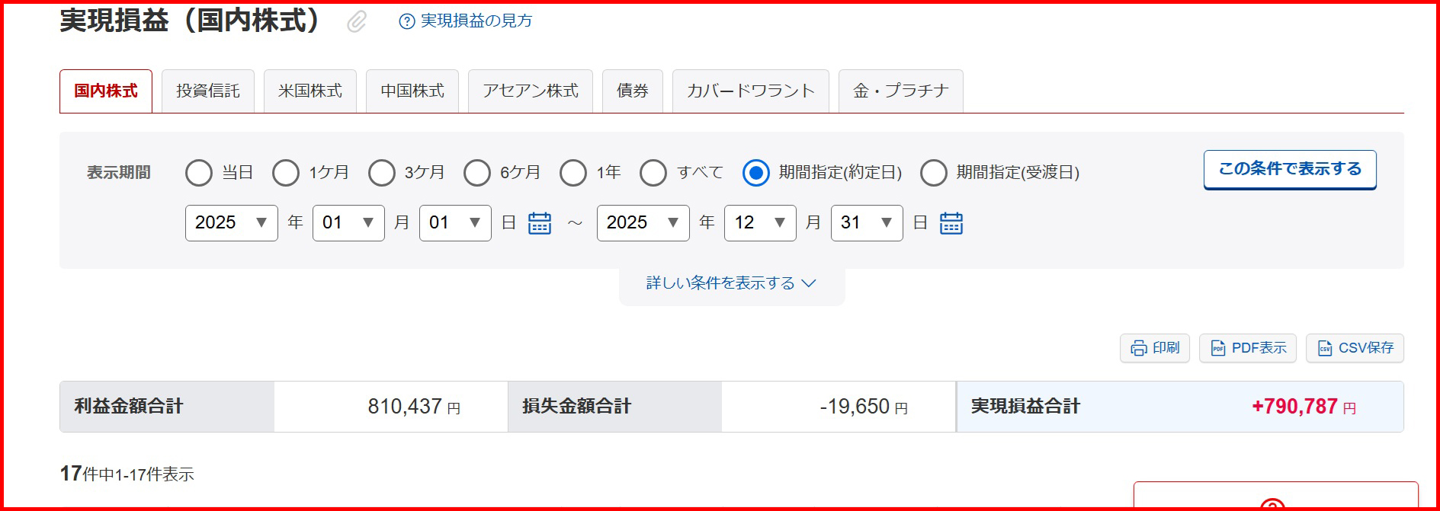Click the 印刷 print button
This screenshot has width=1440, height=511.
(x=1154, y=348)
